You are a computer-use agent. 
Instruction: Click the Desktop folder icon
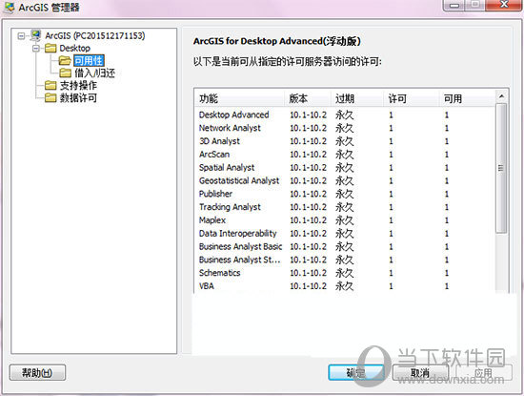50,49
